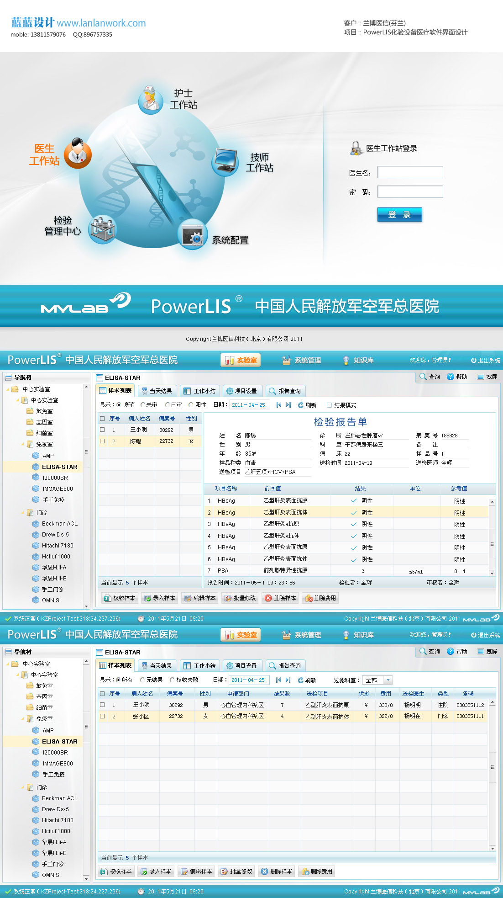Image resolution: width=503 pixels, height=898 pixels.
Task: Open the 检验管理中心 test-tube icon
Action: 102,229
